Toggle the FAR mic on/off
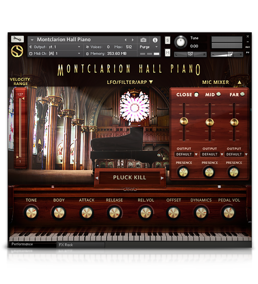258x284 pixels. tap(242, 94)
